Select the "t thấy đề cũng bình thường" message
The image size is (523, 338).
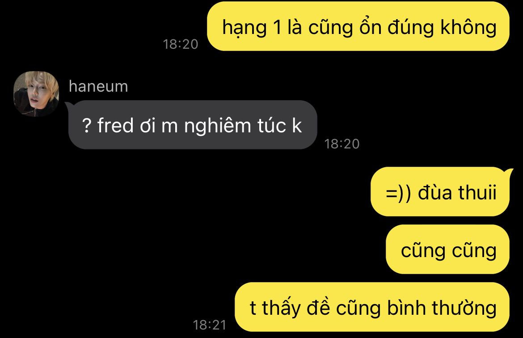(x=372, y=307)
